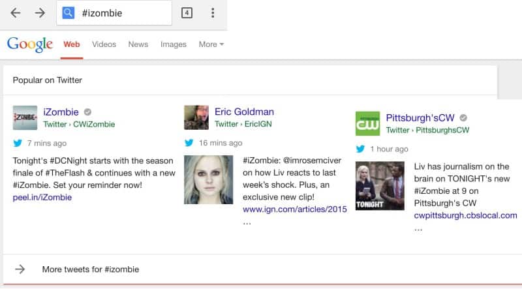Viewport: 522px width, 289px height.
Task: Click Eric Goldman's profile picture
Action: click(196, 117)
